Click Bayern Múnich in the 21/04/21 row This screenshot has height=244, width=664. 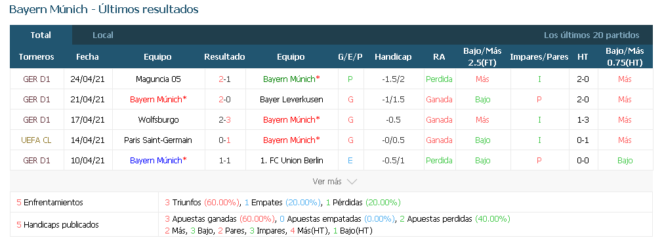(x=158, y=100)
